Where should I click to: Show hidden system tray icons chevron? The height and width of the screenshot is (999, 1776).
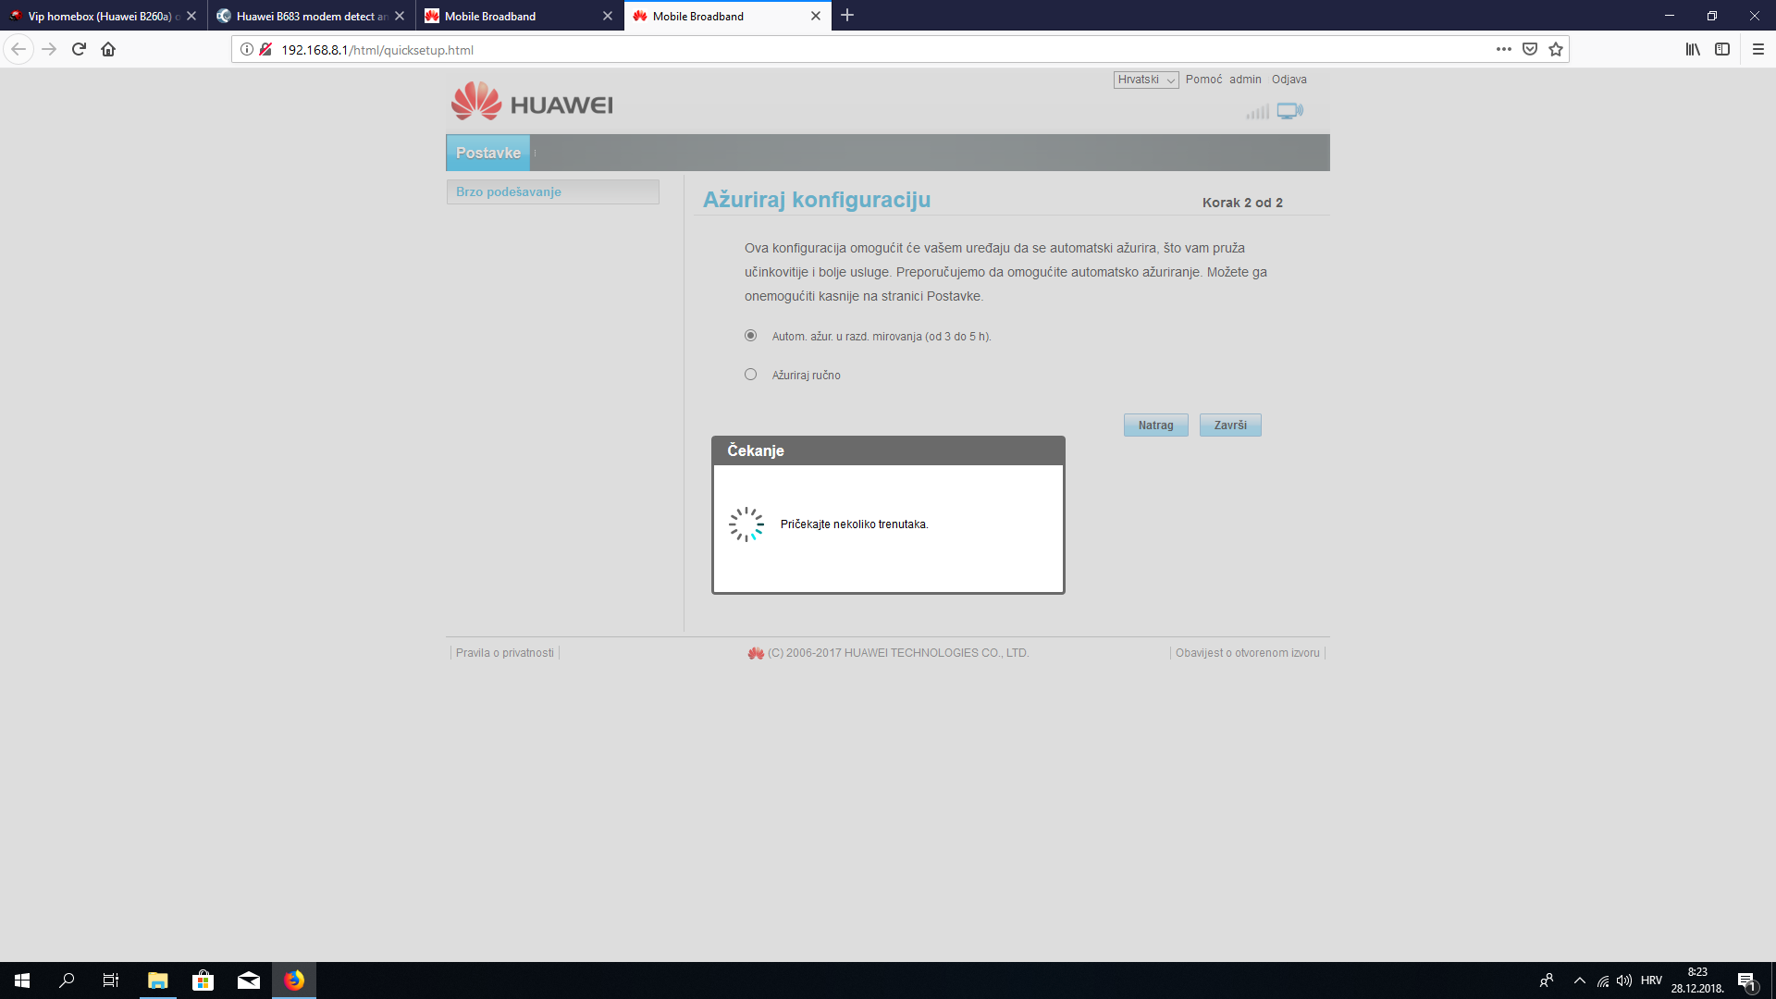coord(1580,980)
